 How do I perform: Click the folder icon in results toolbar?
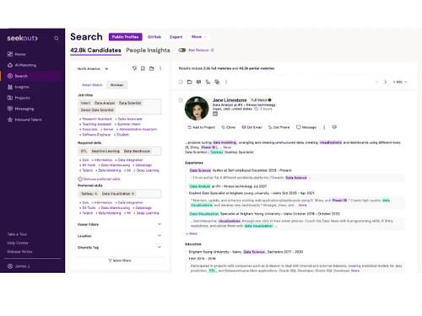point(190,82)
